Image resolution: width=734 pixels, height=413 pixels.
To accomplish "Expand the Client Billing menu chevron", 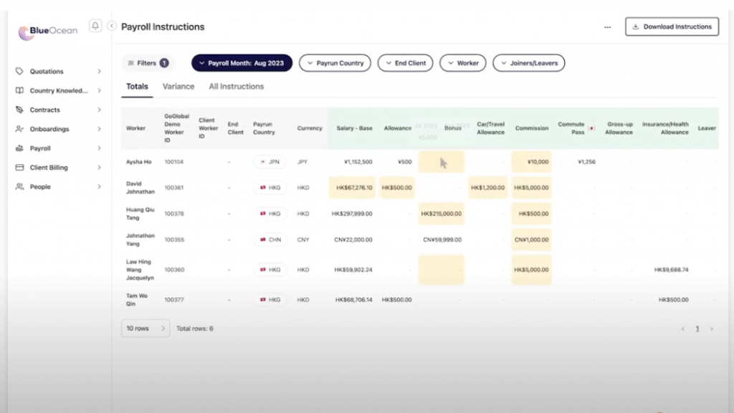I will (99, 167).
